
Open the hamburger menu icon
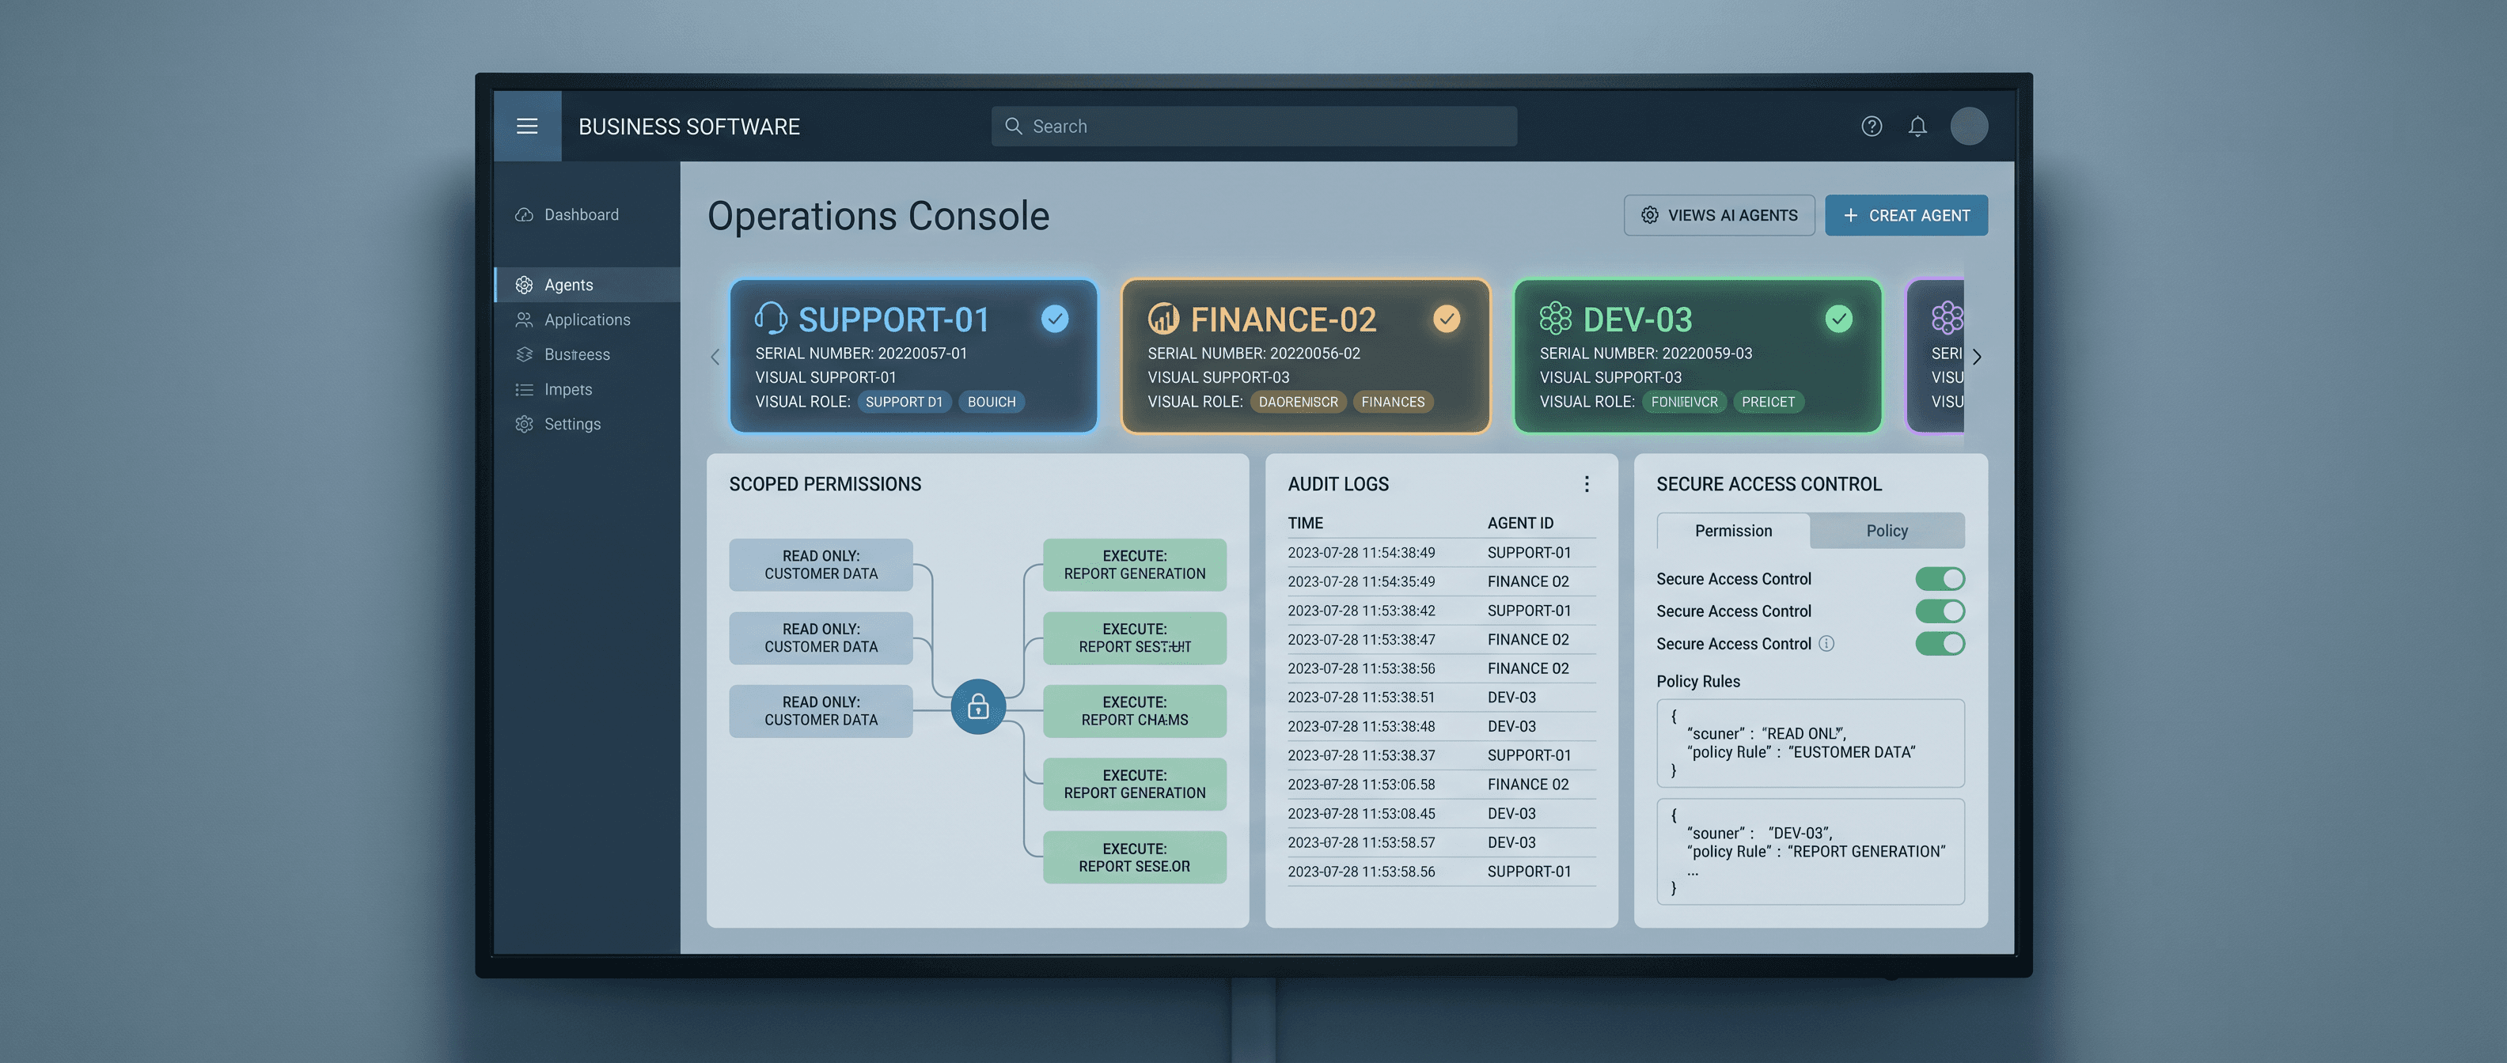pyautogui.click(x=528, y=126)
